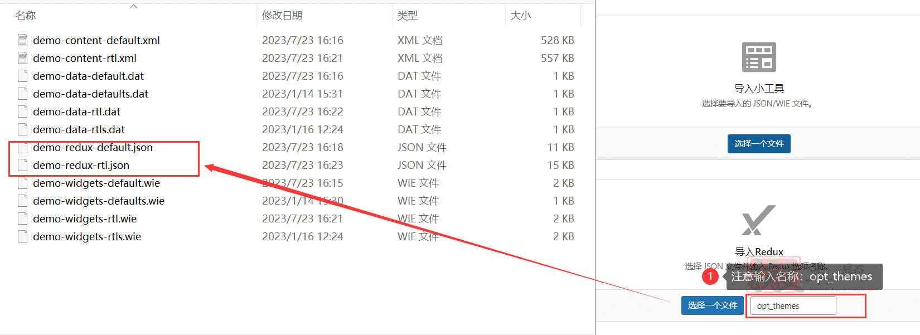Screen dimensions: 920x335
Task: Click date 2023/1/14 15:31 cell
Action: 303,94
